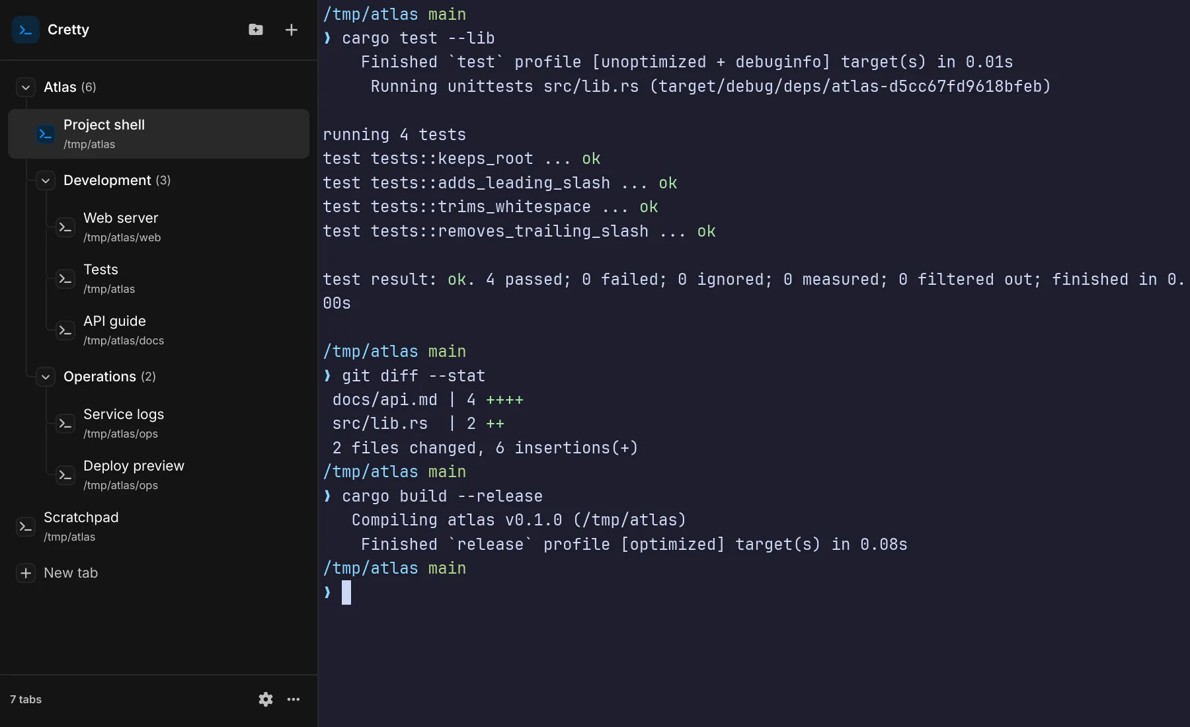Click the New tab button label
This screenshot has width=1190, height=727.
click(x=71, y=573)
